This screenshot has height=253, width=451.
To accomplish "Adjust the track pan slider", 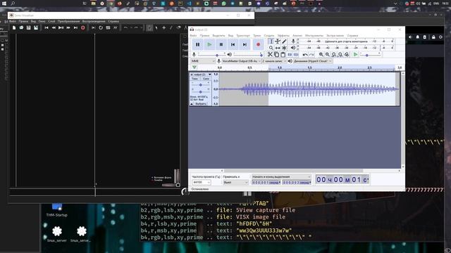I will (200, 92).
